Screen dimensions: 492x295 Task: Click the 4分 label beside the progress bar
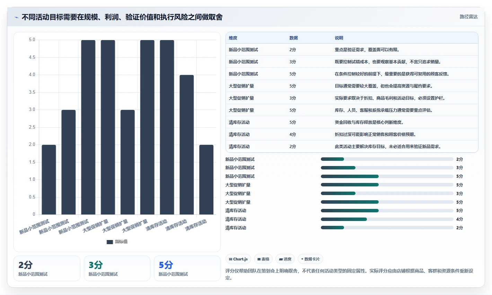tap(459, 219)
